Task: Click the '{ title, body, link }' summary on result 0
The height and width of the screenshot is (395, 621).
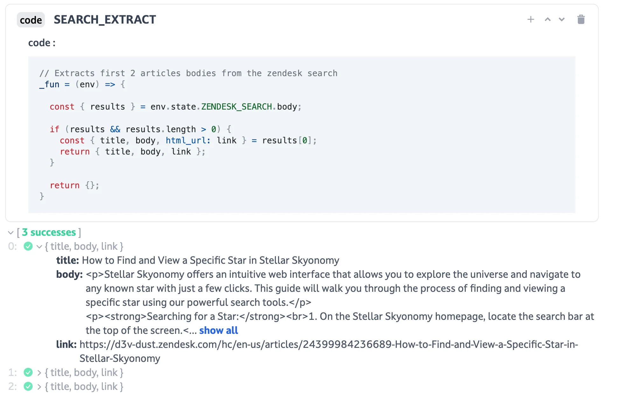Action: click(84, 246)
